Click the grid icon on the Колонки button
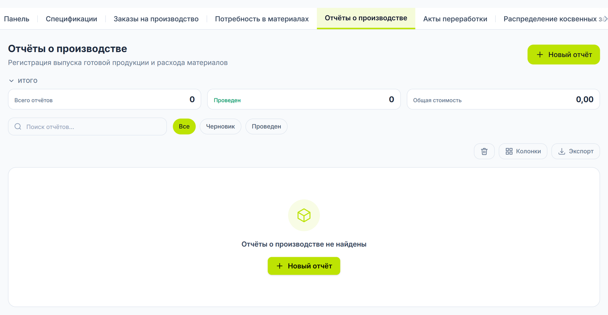This screenshot has width=608, height=315. [x=509, y=151]
